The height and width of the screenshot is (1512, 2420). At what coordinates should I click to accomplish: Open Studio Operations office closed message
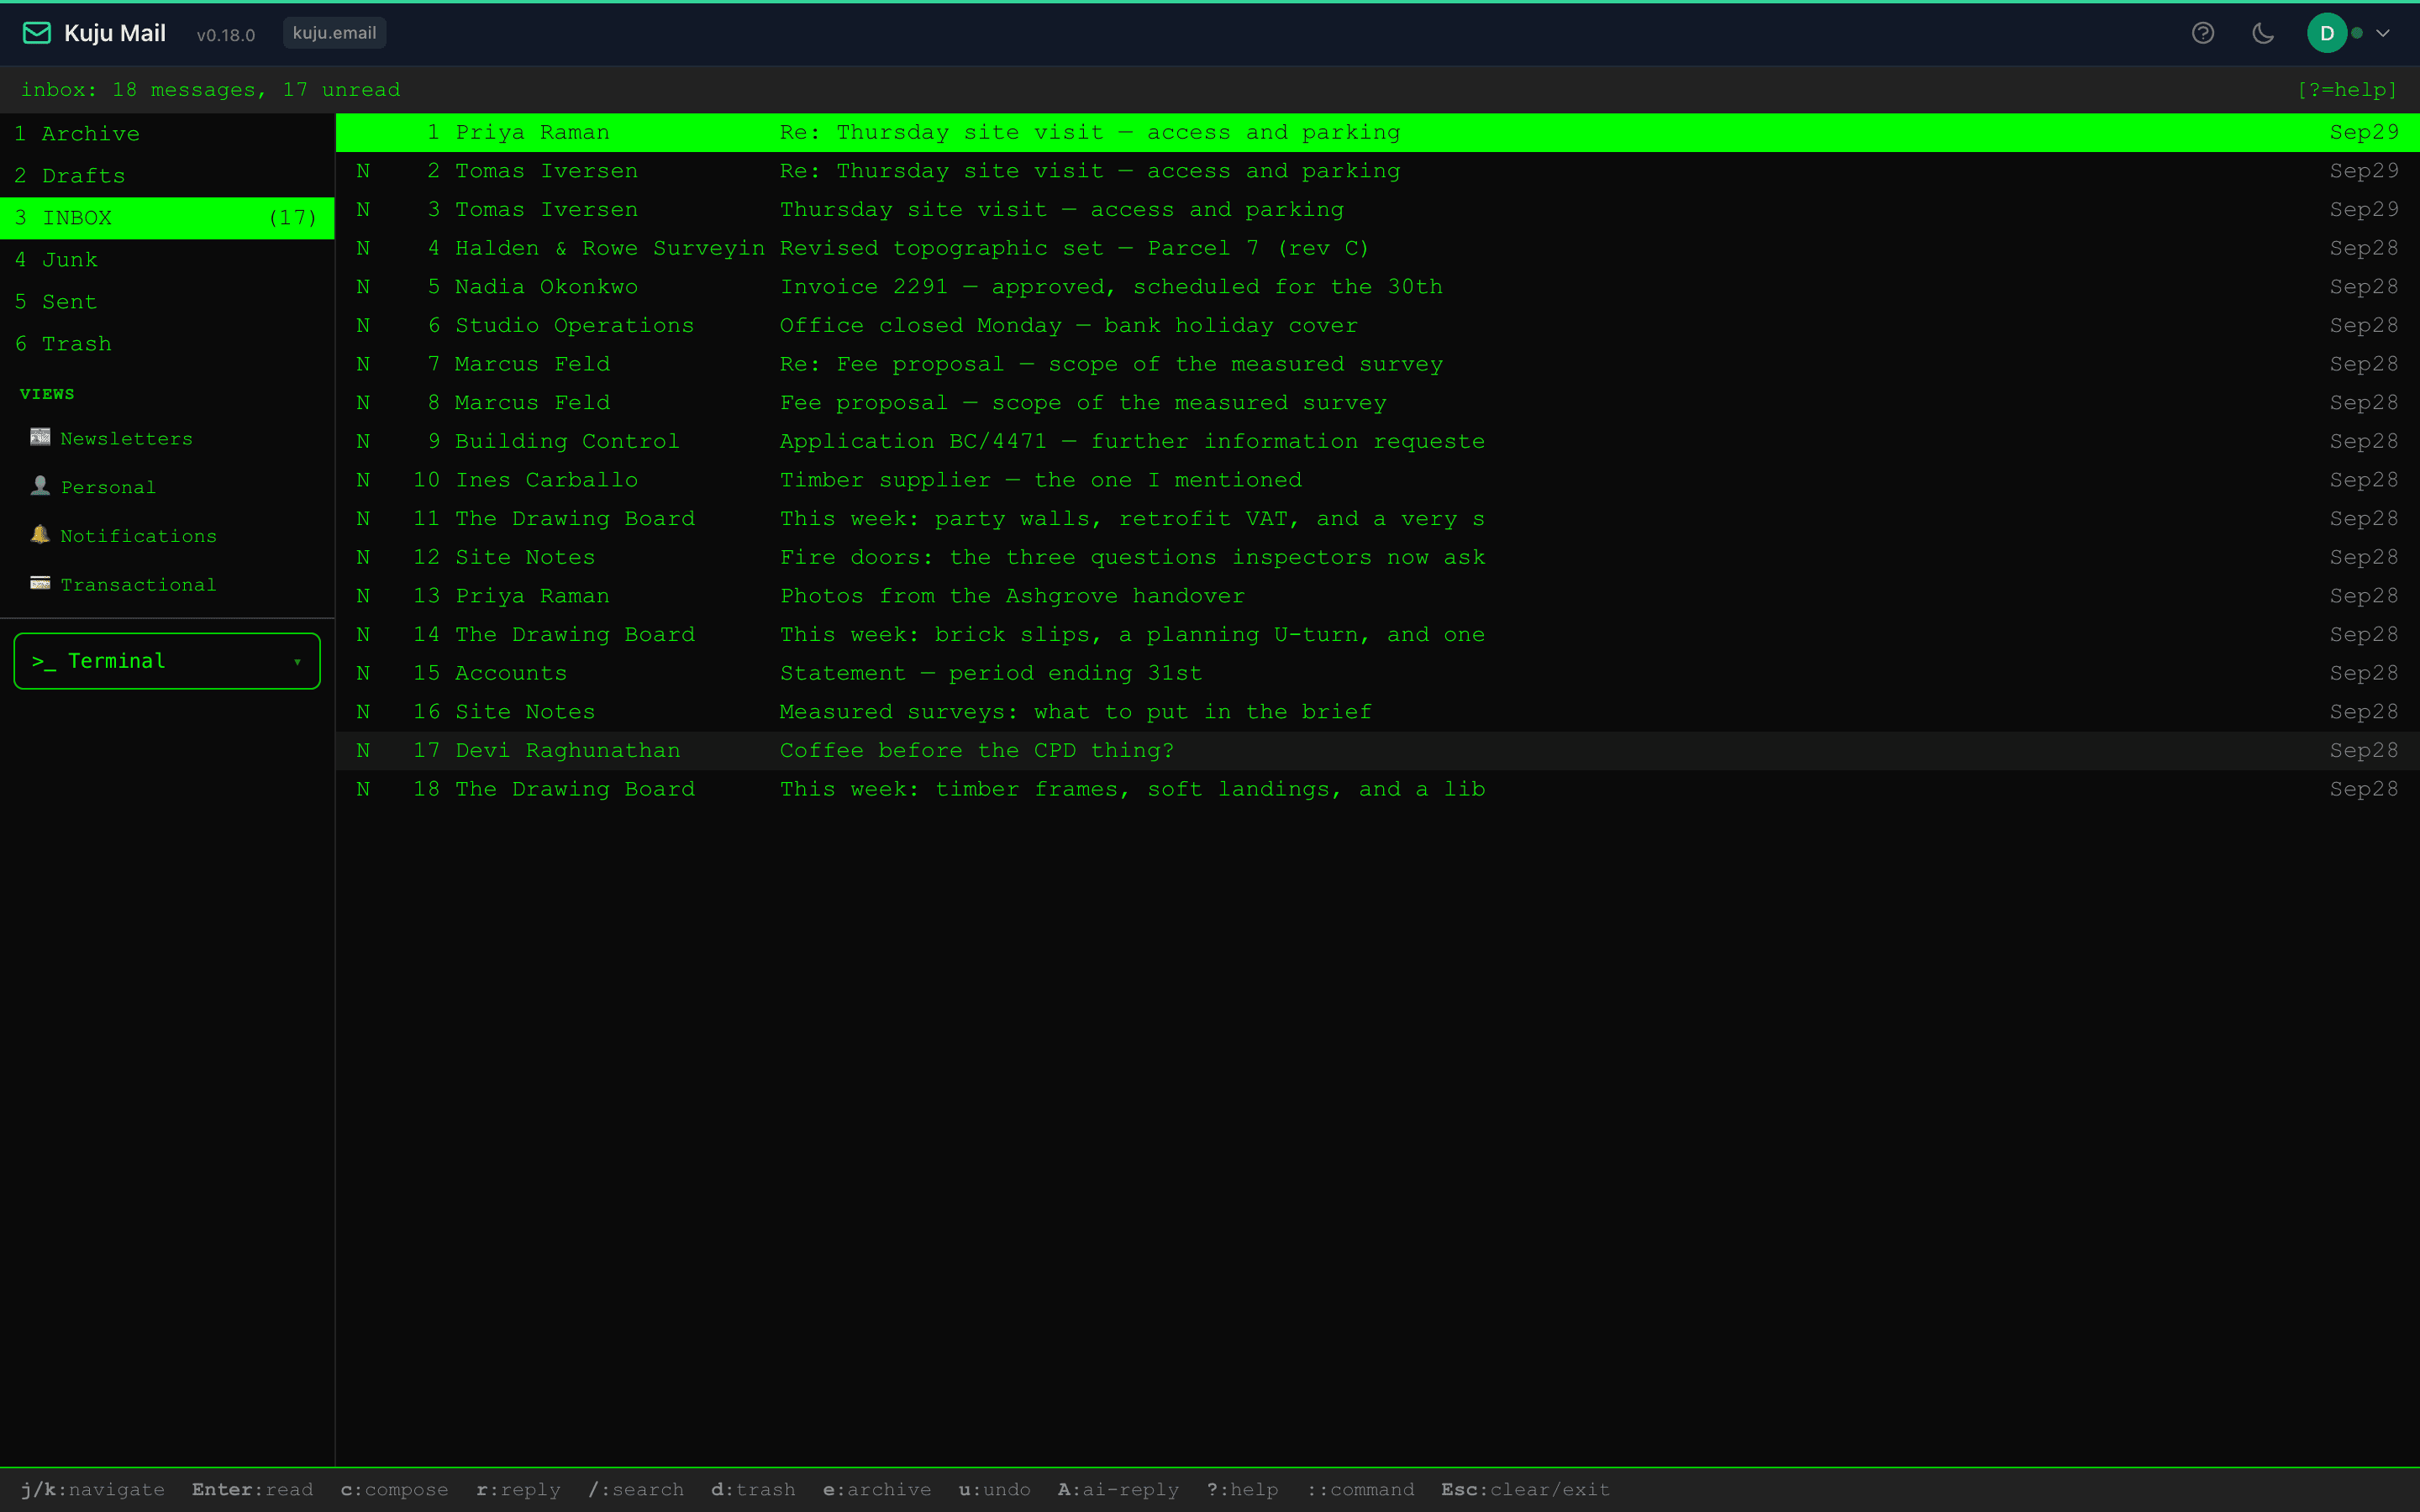click(x=1377, y=326)
